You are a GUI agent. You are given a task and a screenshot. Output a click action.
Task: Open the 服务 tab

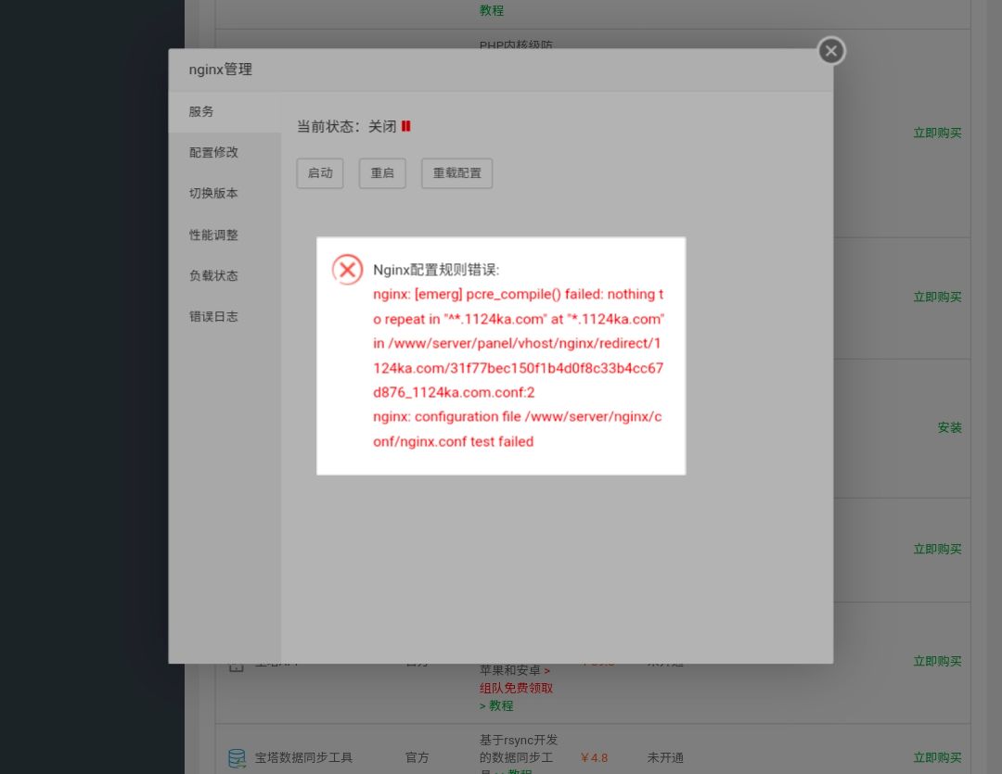click(x=225, y=112)
